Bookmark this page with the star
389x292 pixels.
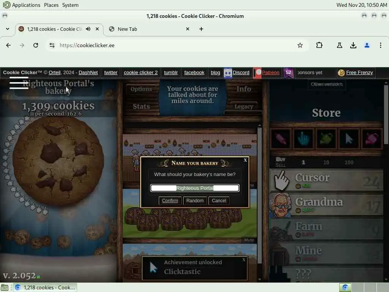coord(300,45)
